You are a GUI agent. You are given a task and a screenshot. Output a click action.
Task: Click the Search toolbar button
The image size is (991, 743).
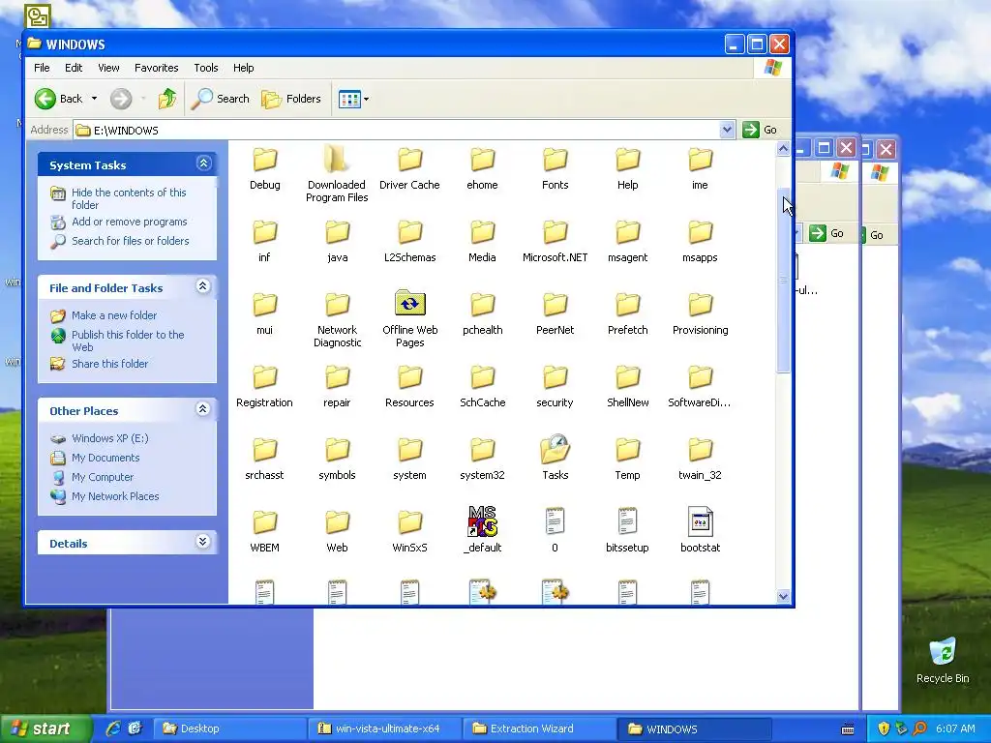point(220,99)
